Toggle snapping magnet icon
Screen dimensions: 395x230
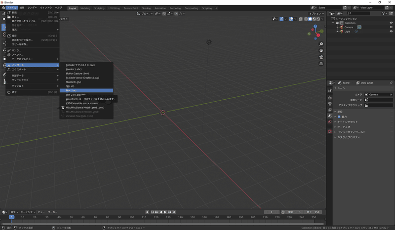(164, 14)
